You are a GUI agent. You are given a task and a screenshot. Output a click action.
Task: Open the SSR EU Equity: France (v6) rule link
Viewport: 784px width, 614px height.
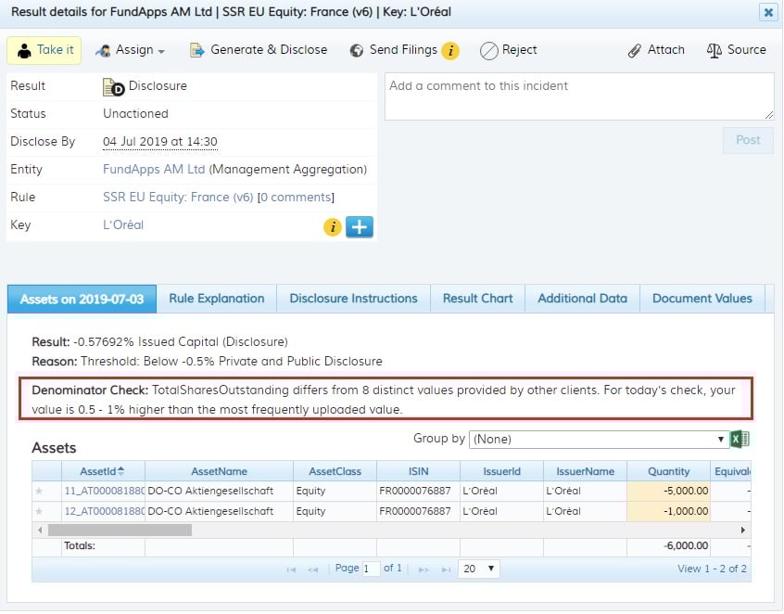point(178,198)
